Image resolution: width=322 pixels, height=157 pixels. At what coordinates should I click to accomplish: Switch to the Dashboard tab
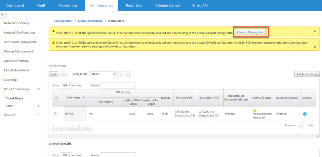pyautogui.click(x=15, y=6)
